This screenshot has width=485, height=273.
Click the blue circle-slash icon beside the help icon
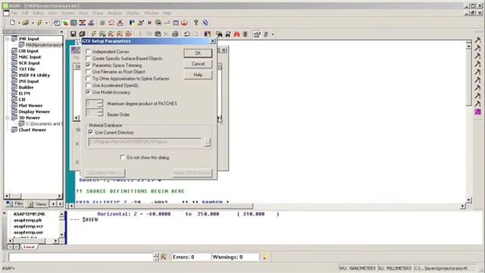click(x=205, y=23)
